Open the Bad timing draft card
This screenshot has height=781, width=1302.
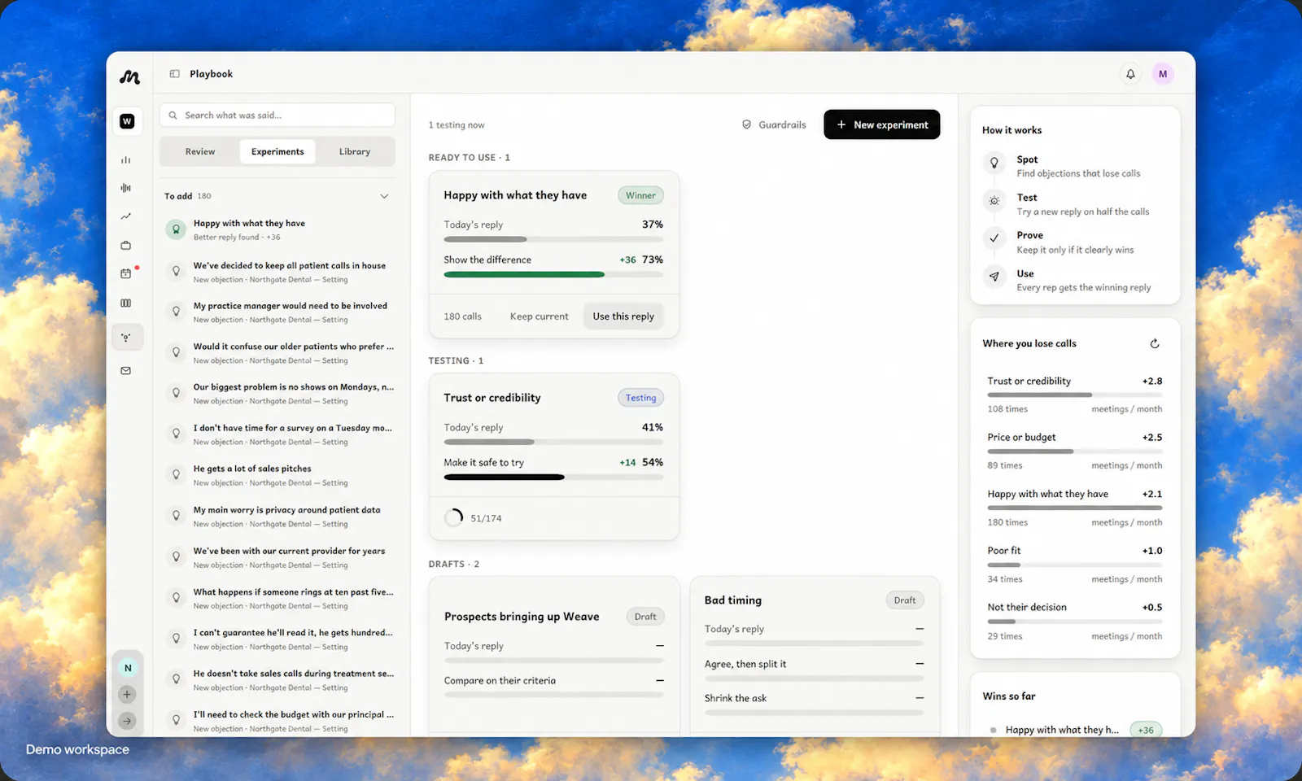pos(815,656)
